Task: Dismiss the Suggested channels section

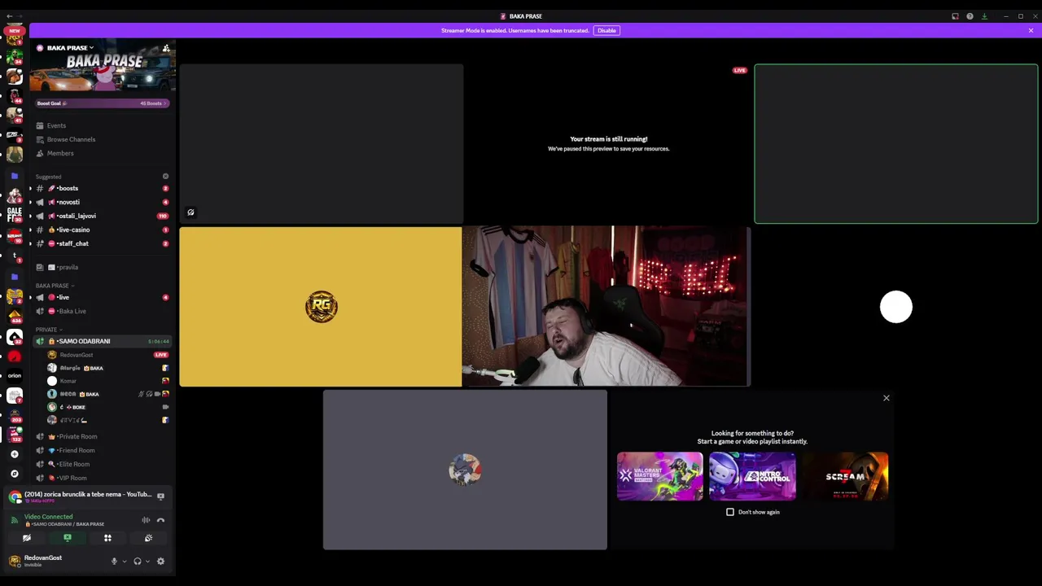Action: point(165,177)
